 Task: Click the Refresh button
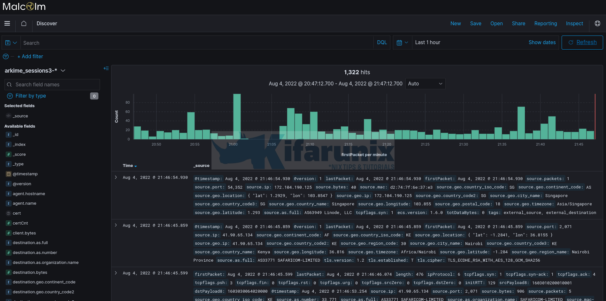click(582, 42)
